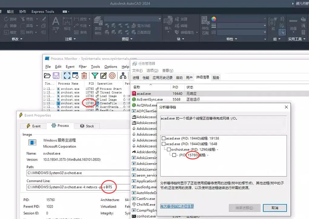Switch to the Performance (性能) tab in Task Manager
309x219 pixels.
pos(146,78)
